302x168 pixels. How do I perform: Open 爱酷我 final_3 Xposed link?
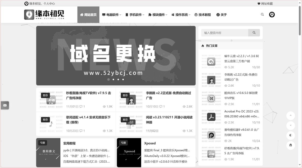pos(167,150)
